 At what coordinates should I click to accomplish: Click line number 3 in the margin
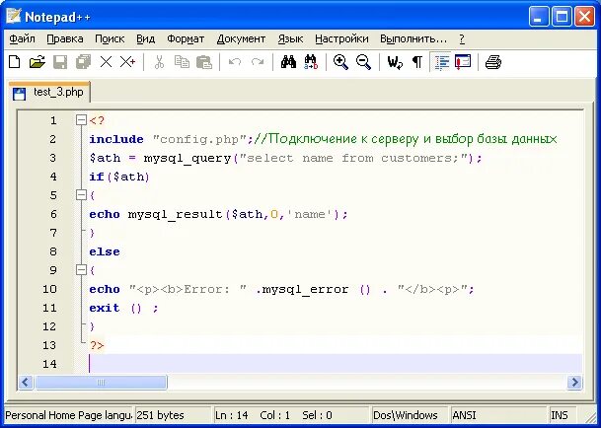coord(53,158)
